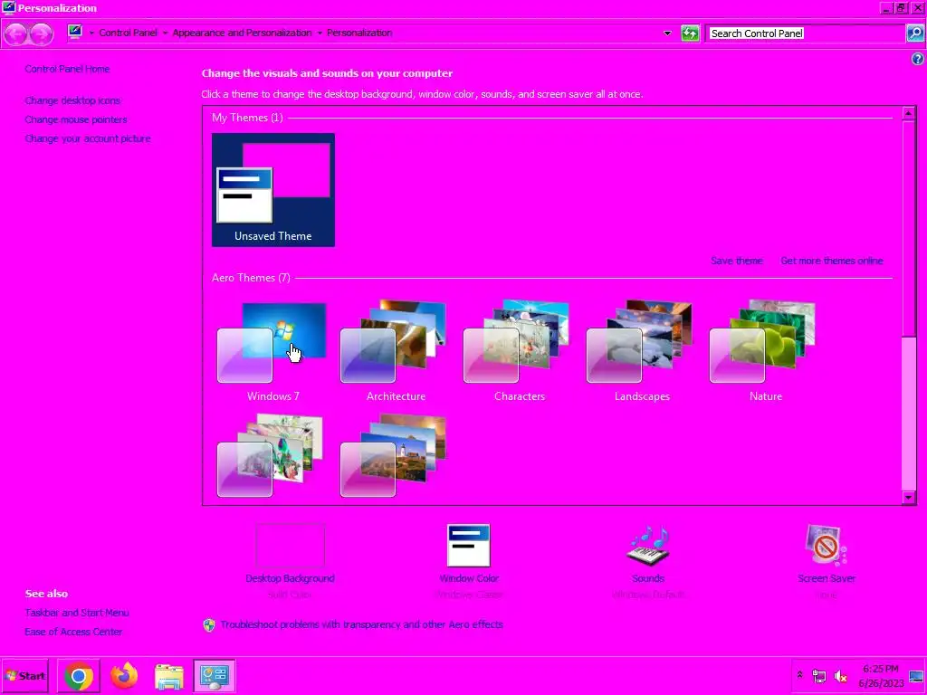
Task: Click the Control Panel icon in address bar
Action: click(75, 32)
